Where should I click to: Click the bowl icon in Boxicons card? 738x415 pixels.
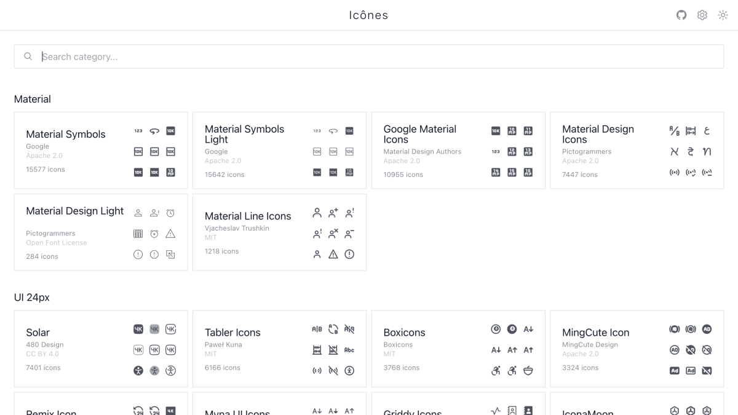[x=528, y=371]
